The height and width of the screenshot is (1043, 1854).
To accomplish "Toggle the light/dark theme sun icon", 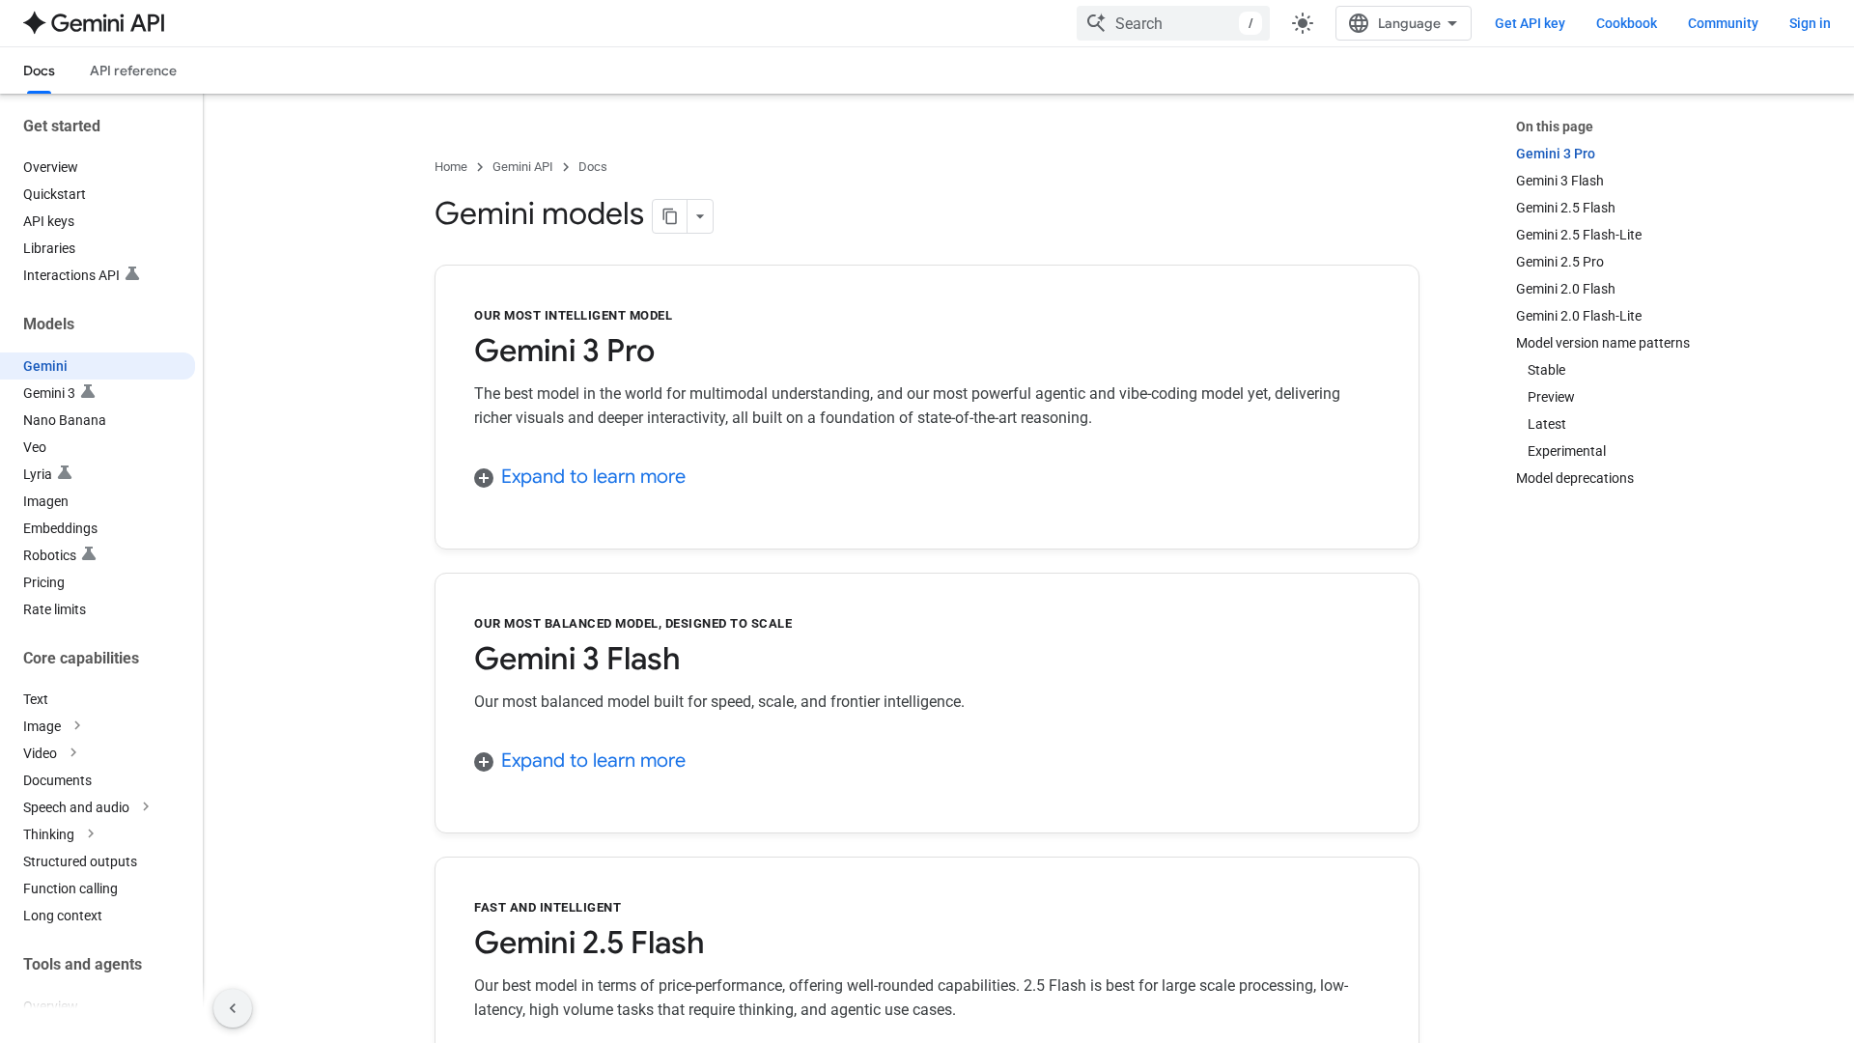I will (1303, 23).
